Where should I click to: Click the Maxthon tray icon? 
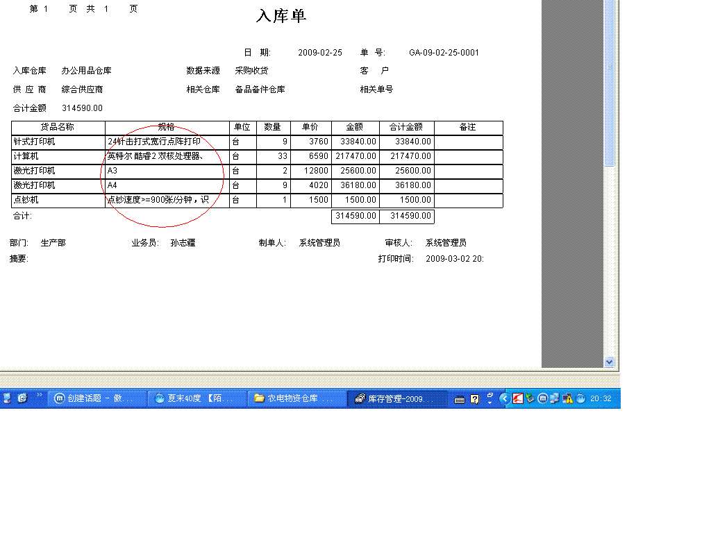(543, 398)
